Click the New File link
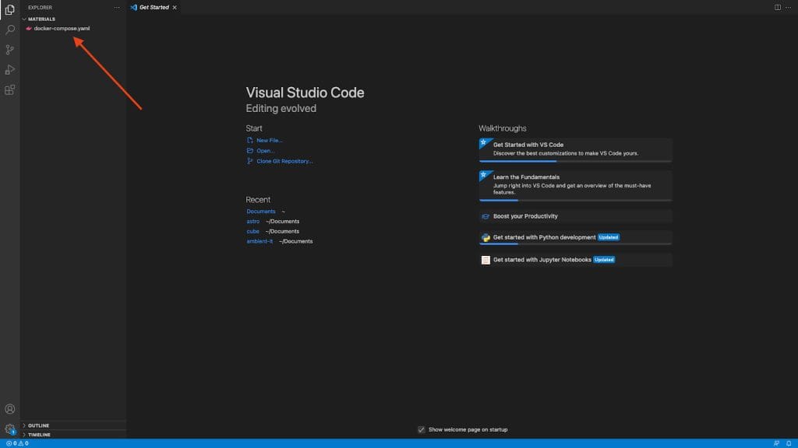This screenshot has height=448, width=798. pos(269,140)
